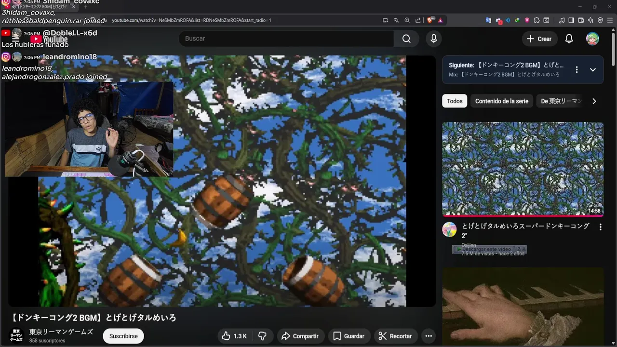
Task: Click the Suscribirse button
Action: coord(123,336)
